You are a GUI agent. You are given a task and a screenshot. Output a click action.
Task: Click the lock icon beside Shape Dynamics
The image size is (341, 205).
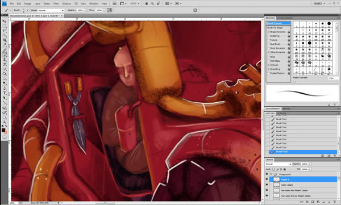click(289, 32)
